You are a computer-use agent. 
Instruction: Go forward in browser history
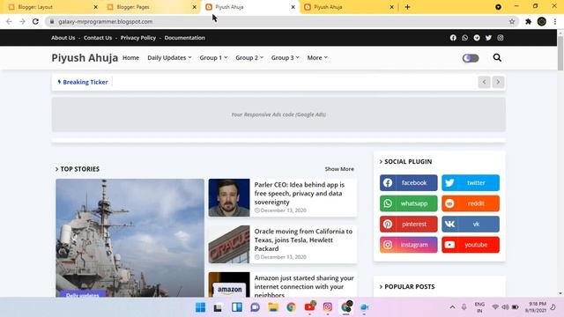[22, 21]
